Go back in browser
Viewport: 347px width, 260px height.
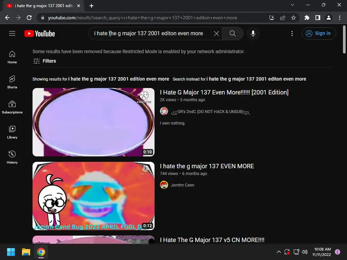click(7, 18)
